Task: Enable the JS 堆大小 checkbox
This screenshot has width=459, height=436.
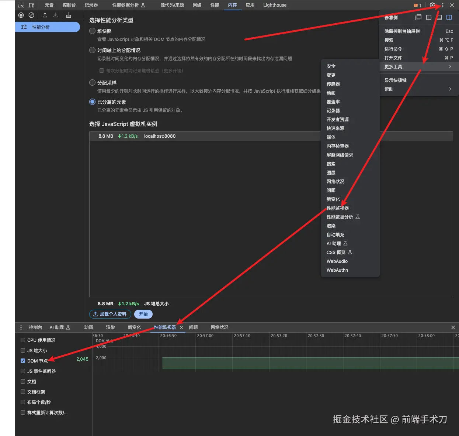Action: [23, 350]
